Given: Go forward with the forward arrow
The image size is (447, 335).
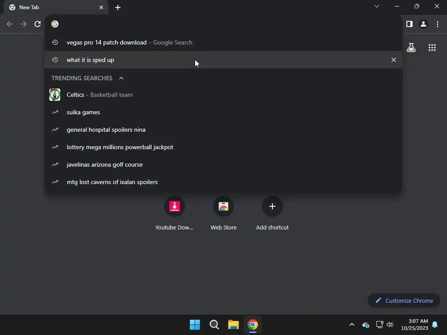Looking at the screenshot, I should click(24, 24).
